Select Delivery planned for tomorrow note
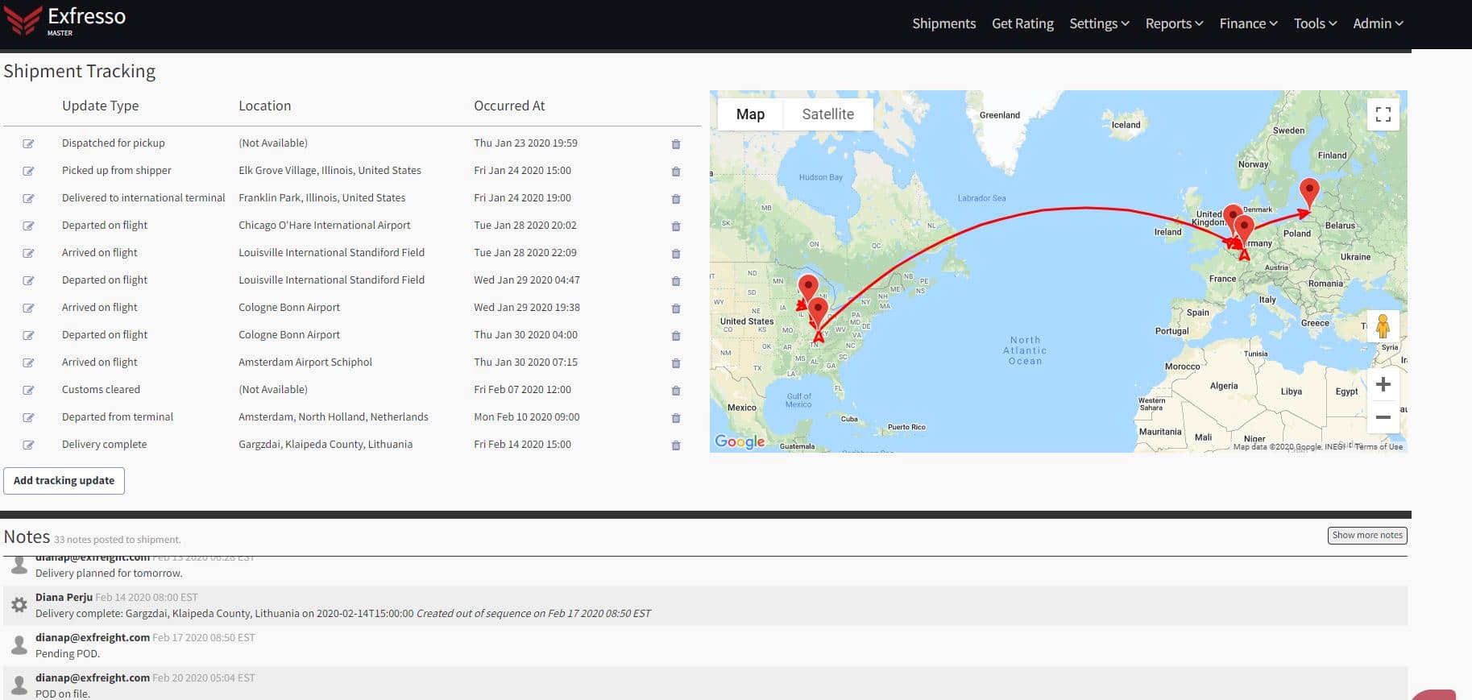Viewport: 1472px width, 700px height. [x=109, y=574]
